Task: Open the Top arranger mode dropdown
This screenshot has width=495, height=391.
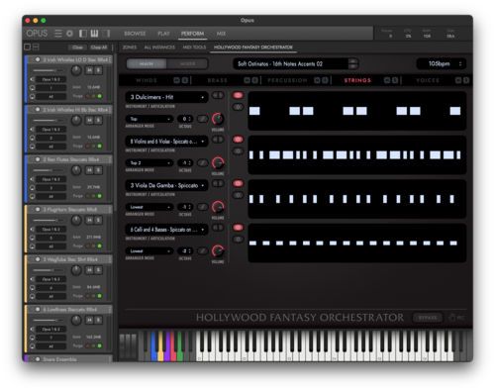Action: point(149,119)
